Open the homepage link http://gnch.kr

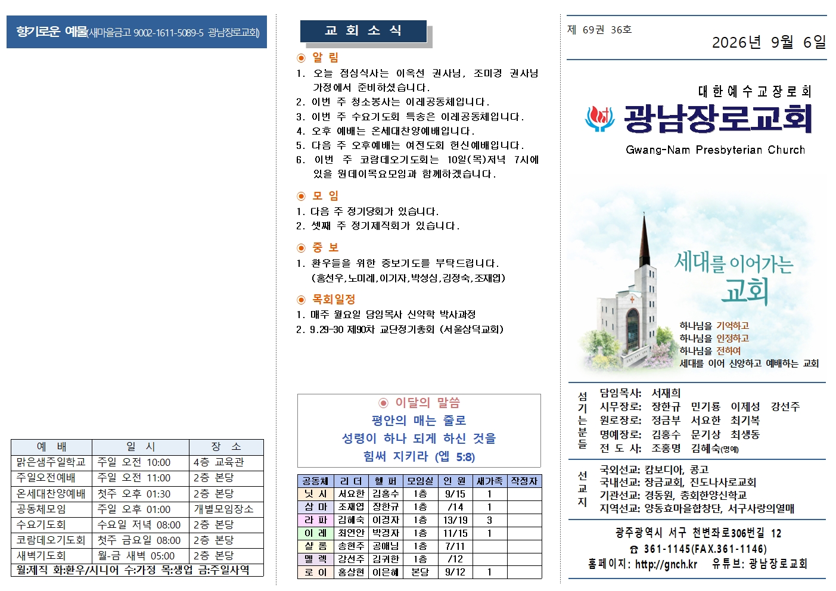[666, 564]
